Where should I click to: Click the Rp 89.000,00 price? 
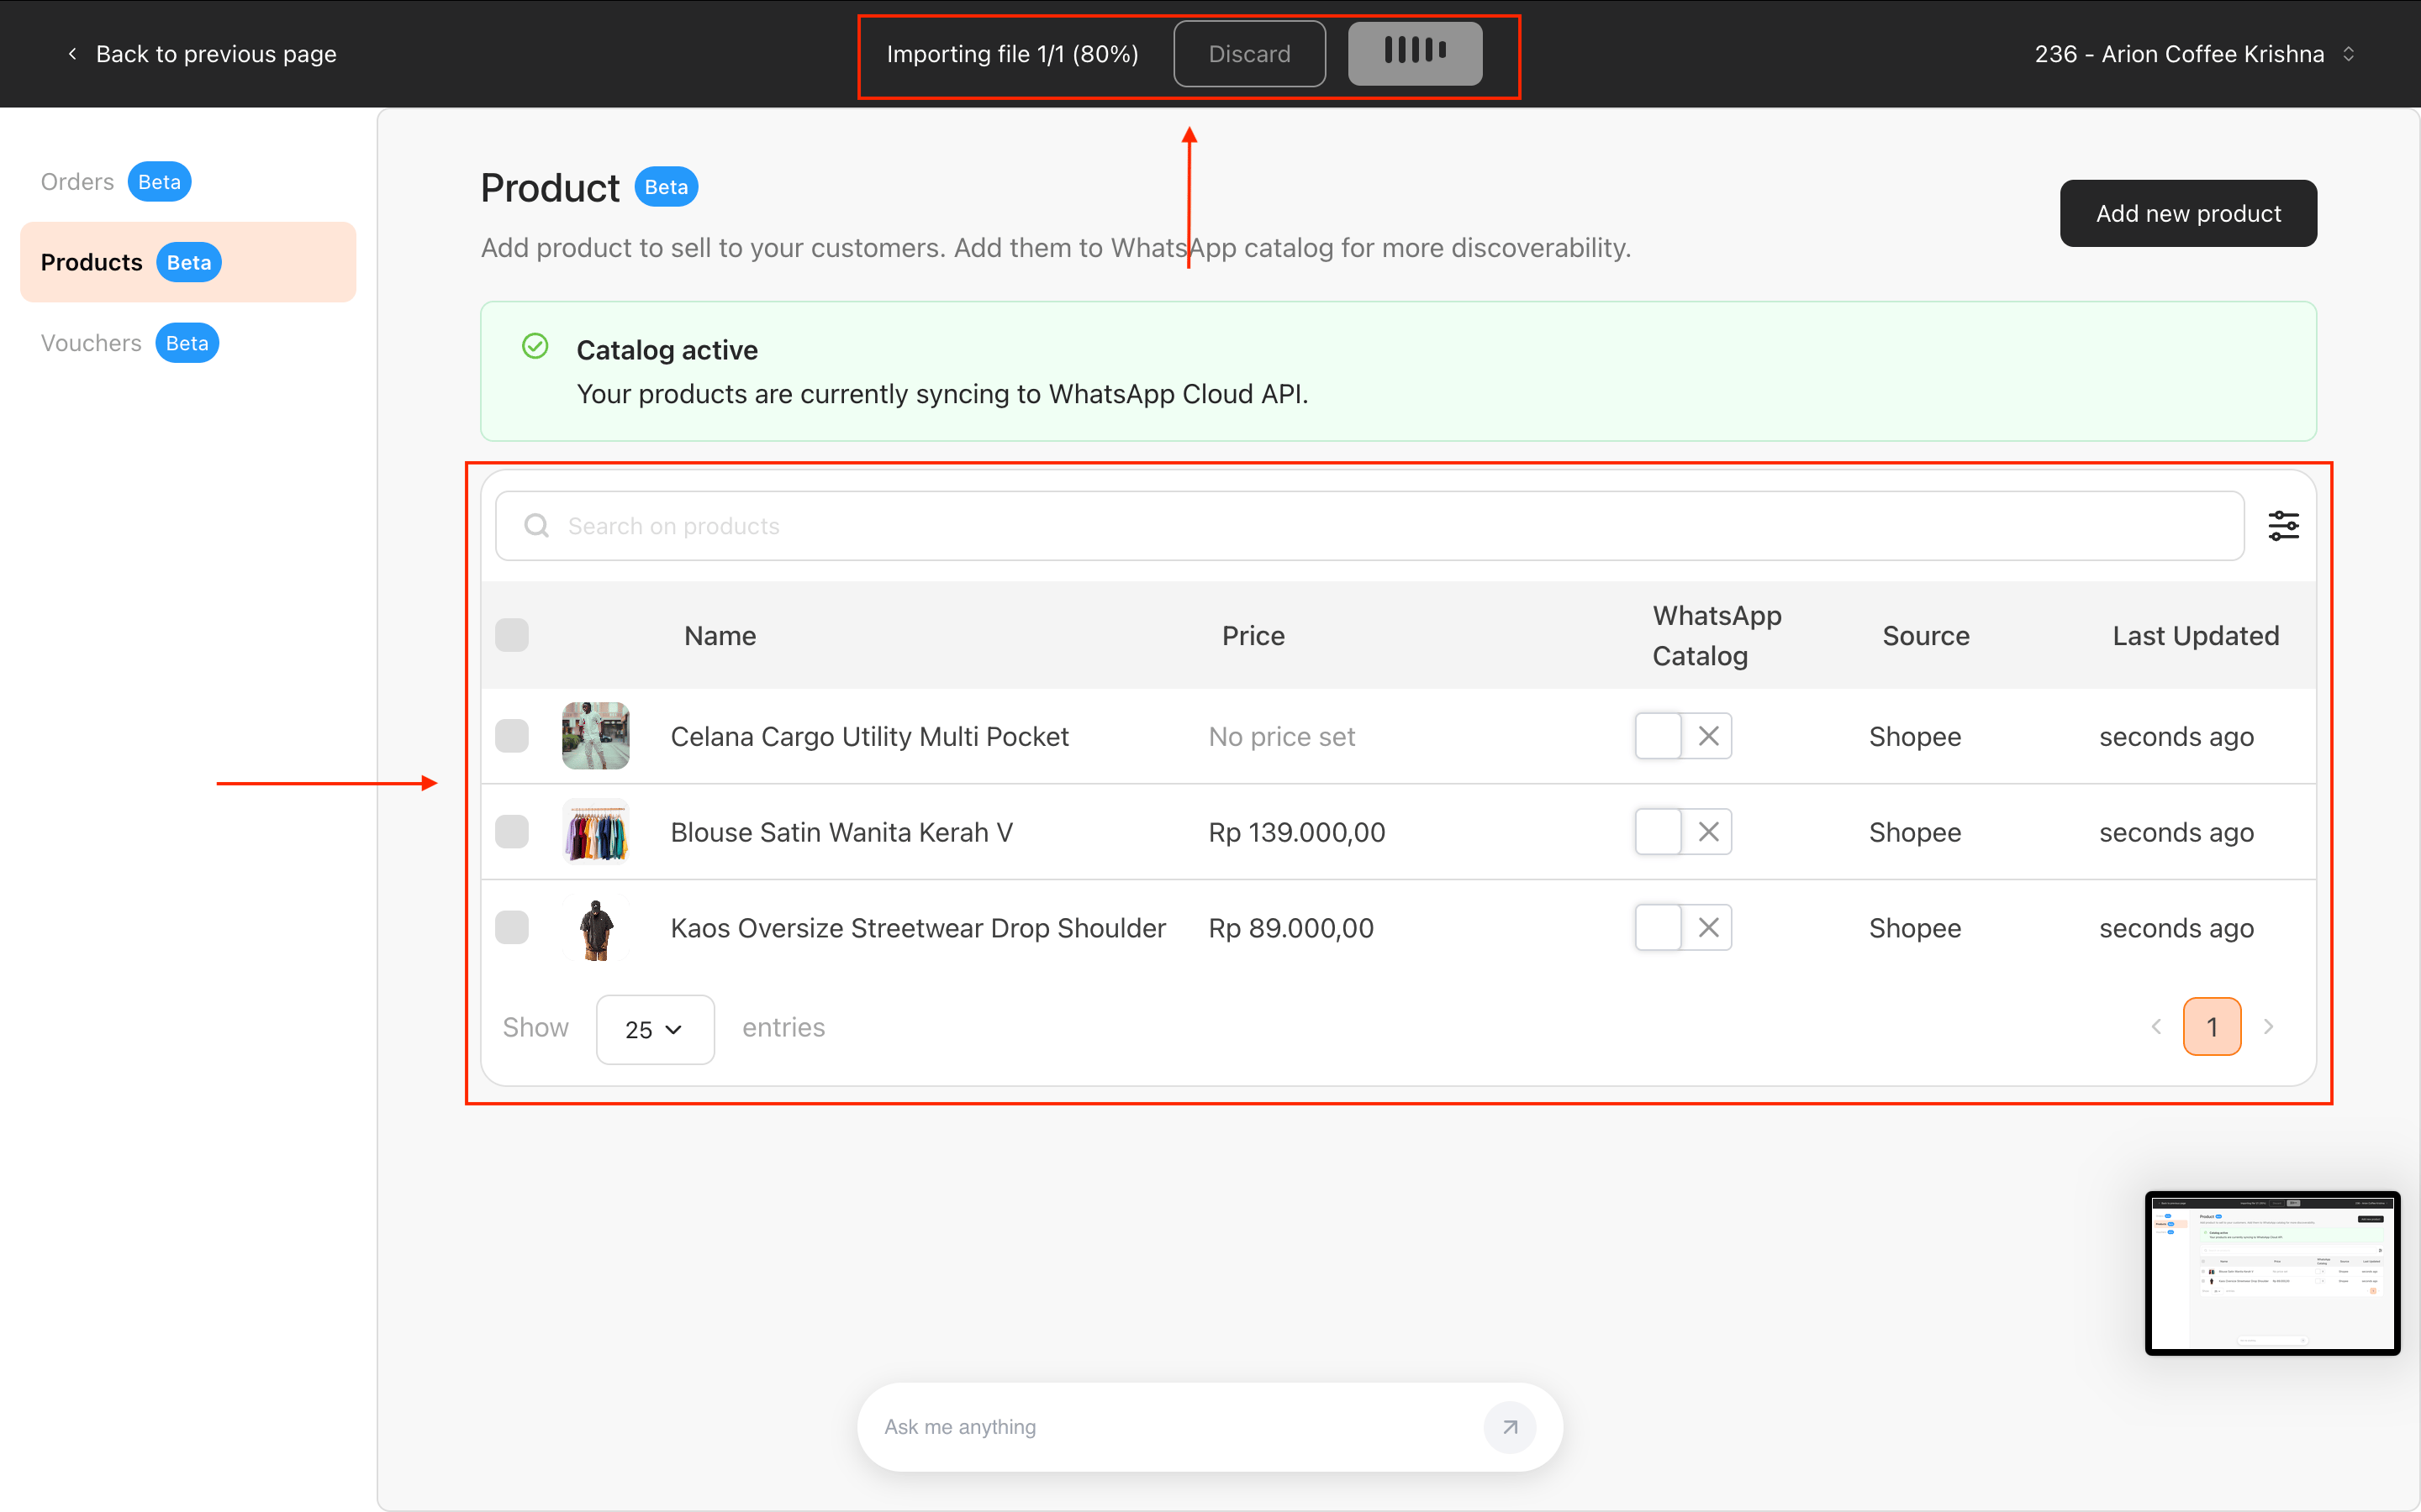pyautogui.click(x=1290, y=929)
